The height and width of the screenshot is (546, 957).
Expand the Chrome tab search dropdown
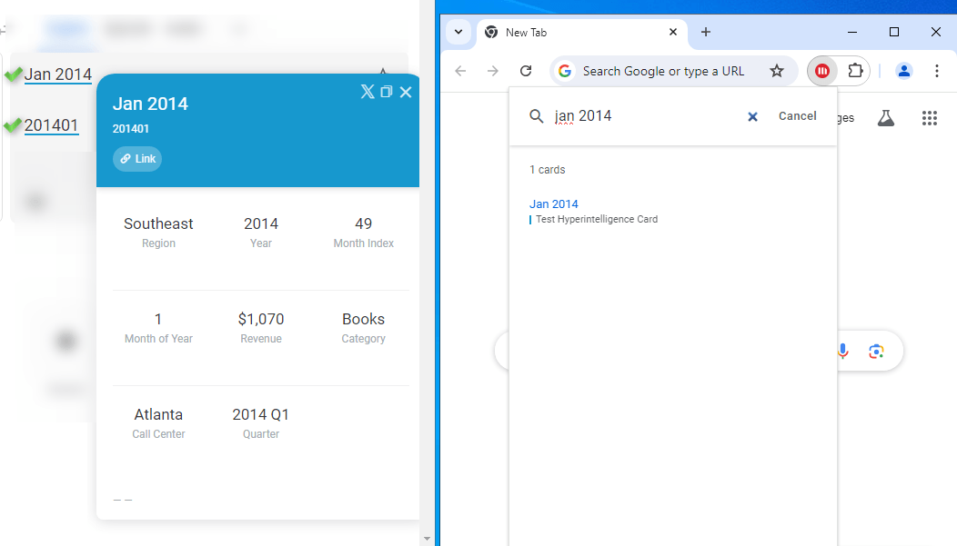[458, 32]
